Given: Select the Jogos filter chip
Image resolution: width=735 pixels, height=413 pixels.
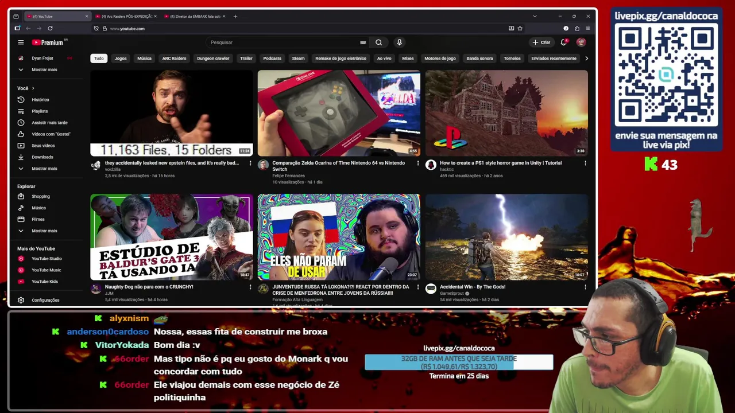Looking at the screenshot, I should 121,59.
